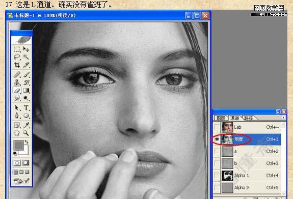
Task: Select the History Brush tool
Action: pos(26,82)
